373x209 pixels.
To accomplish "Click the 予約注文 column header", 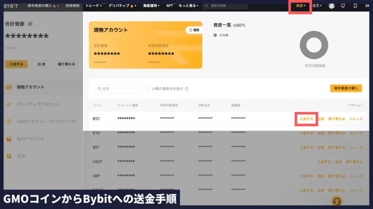I will tap(204, 105).
